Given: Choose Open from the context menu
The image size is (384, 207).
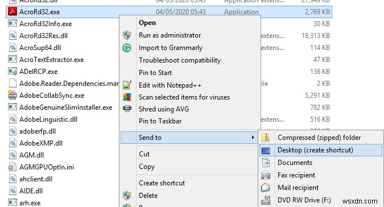Looking at the screenshot, I should click(147, 23).
